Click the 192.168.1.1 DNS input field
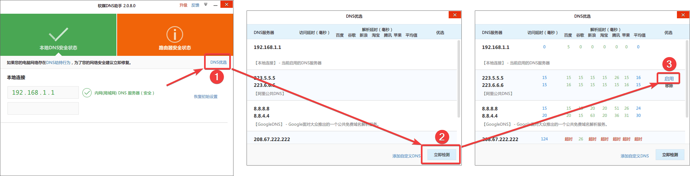 tap(43, 92)
